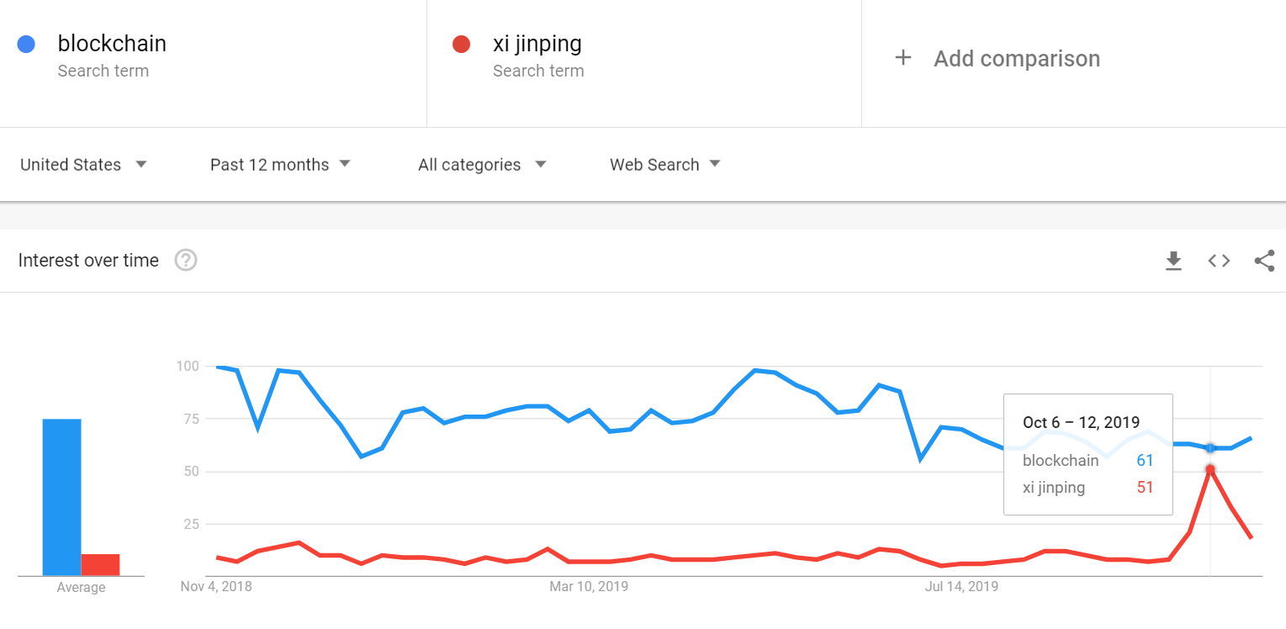
Task: Expand the Past 12 months time range
Action: click(x=280, y=165)
